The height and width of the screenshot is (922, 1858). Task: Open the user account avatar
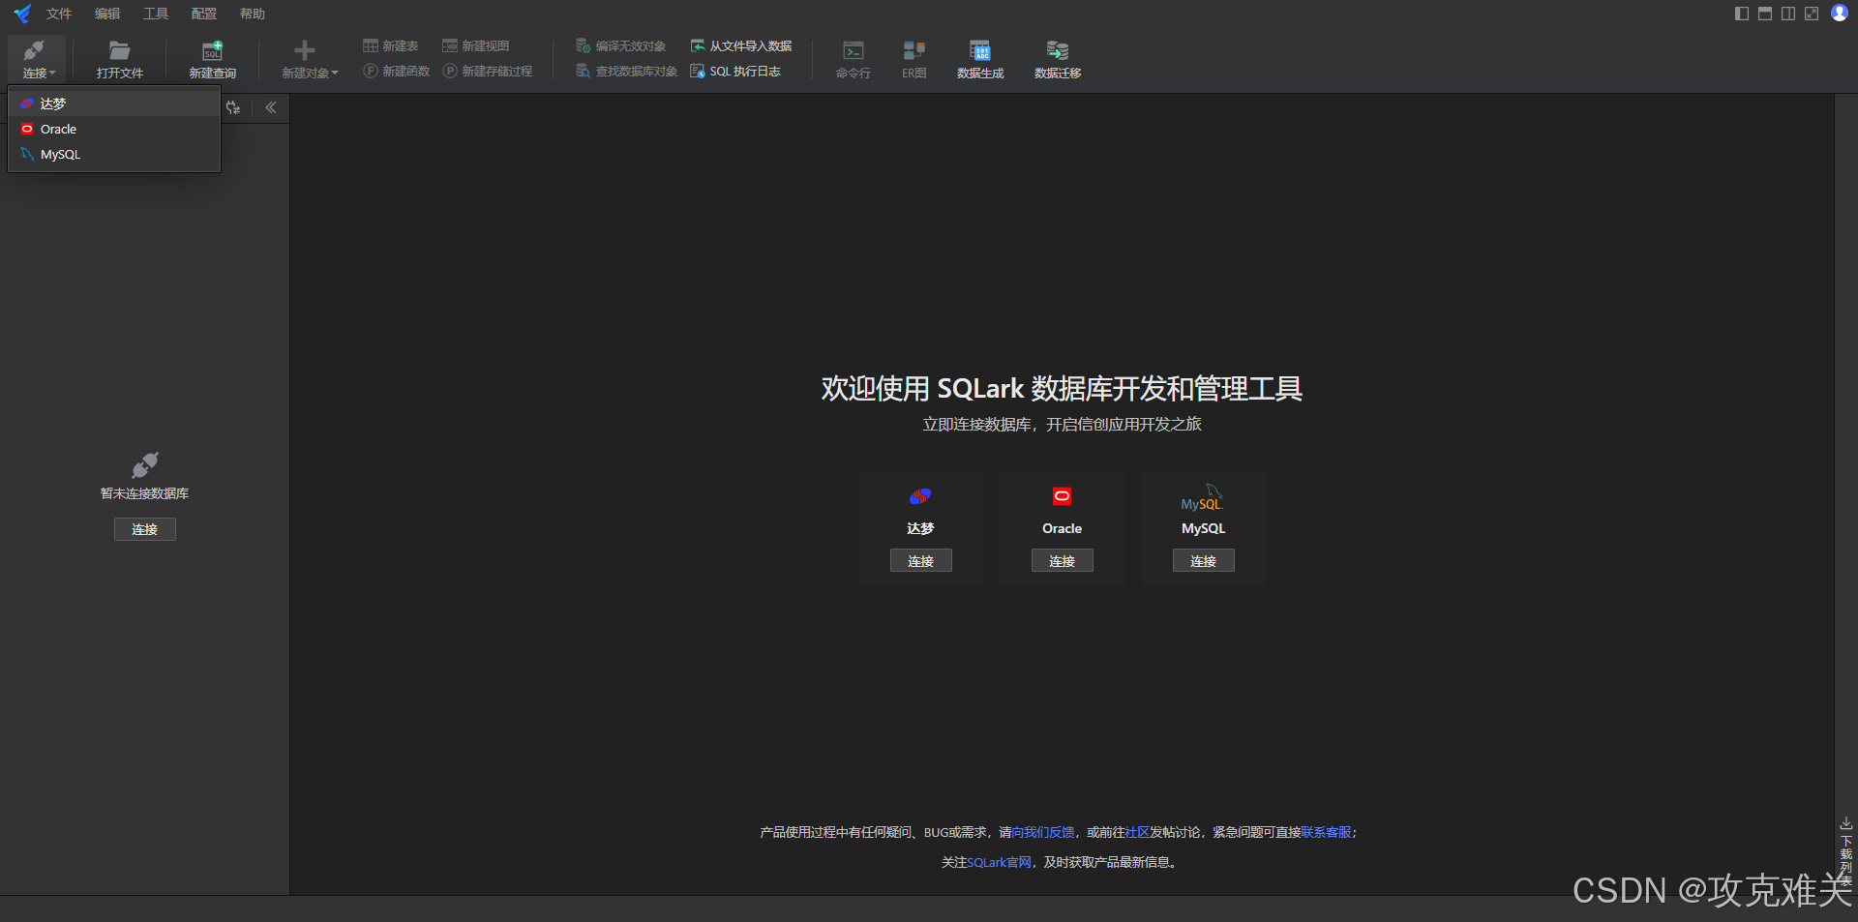pyautogui.click(x=1840, y=13)
